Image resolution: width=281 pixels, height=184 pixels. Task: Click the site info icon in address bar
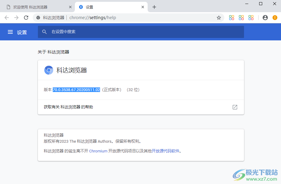(x=38, y=18)
